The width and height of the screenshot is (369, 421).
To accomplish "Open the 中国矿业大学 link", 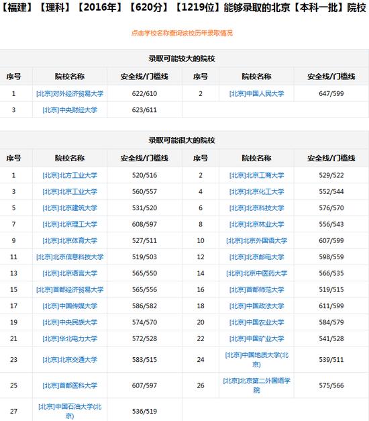I will pos(256,338).
